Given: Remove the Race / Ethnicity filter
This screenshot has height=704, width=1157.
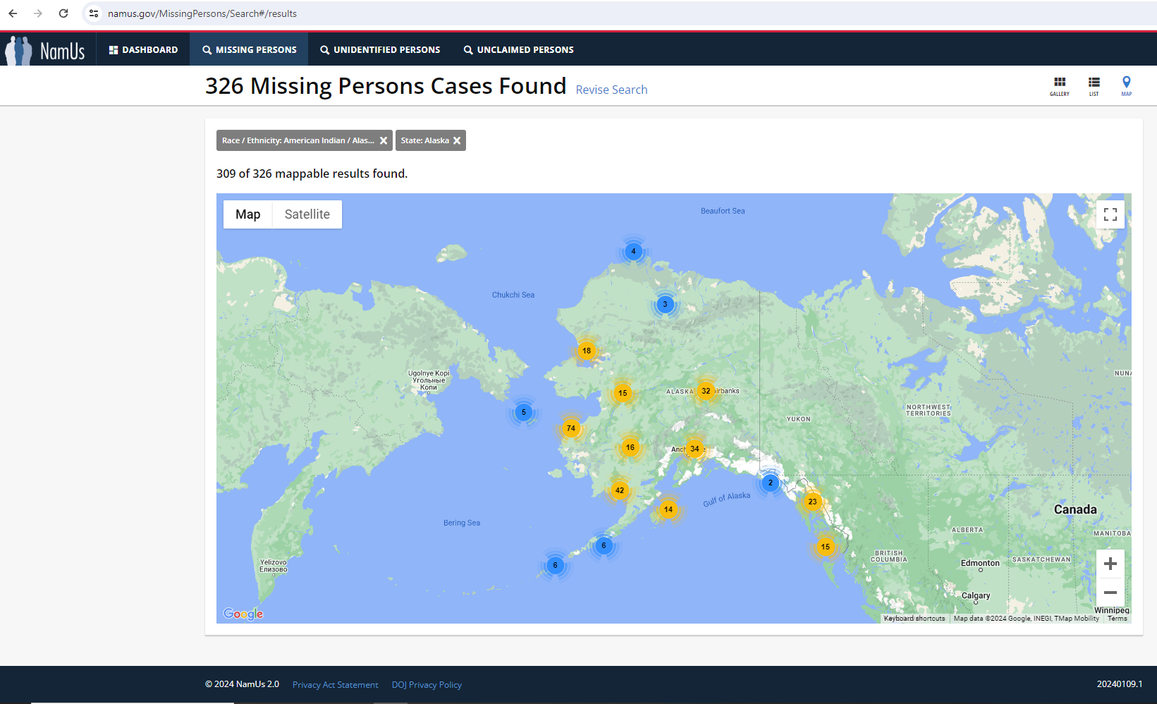Looking at the screenshot, I should (384, 140).
